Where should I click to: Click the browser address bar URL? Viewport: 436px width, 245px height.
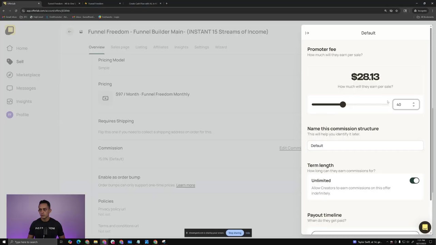(x=48, y=11)
